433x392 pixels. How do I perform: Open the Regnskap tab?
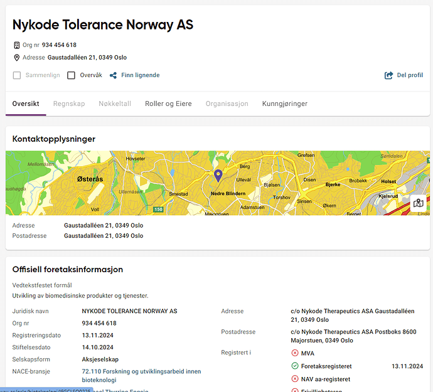(x=69, y=103)
